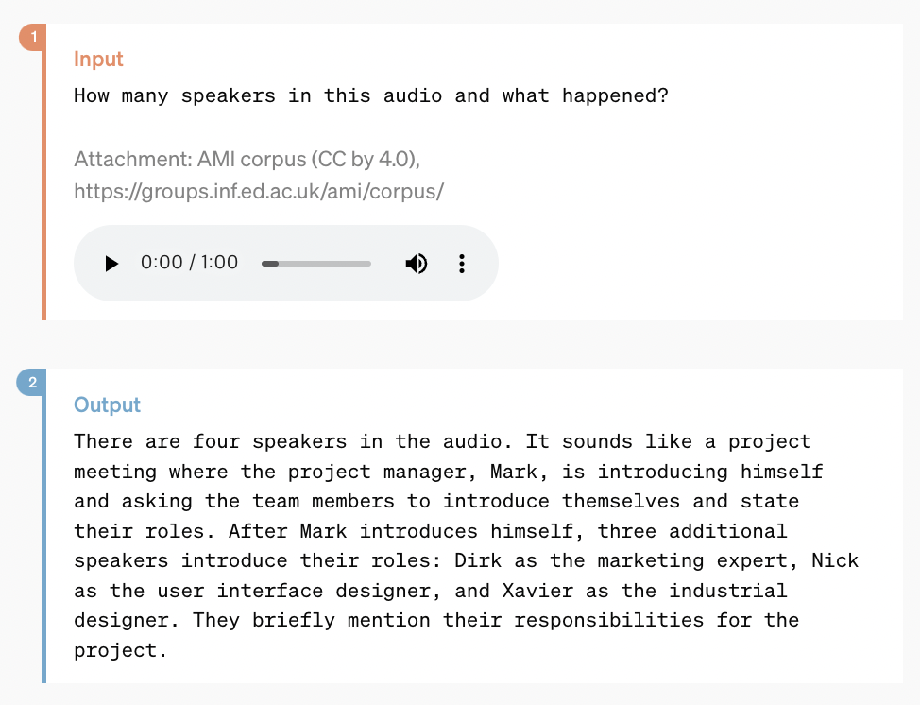920x705 pixels.
Task: Click the "There are four speakers" sentence
Action: (294, 441)
